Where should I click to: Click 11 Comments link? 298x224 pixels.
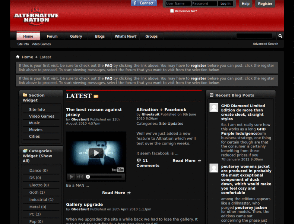(148, 163)
